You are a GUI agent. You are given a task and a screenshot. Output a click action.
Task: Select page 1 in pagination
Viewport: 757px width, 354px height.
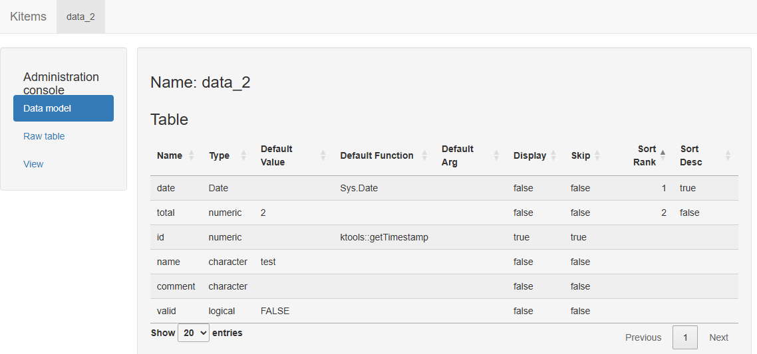pyautogui.click(x=685, y=337)
